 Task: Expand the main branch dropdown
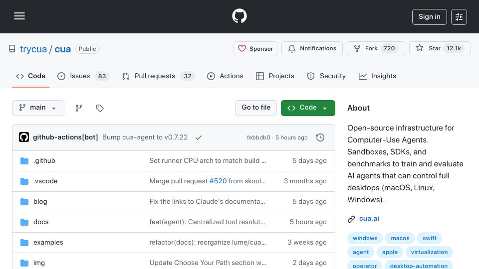point(38,108)
